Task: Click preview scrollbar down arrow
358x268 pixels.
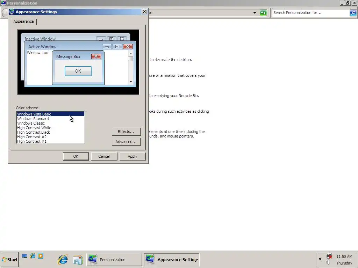Action: pyautogui.click(x=131, y=82)
